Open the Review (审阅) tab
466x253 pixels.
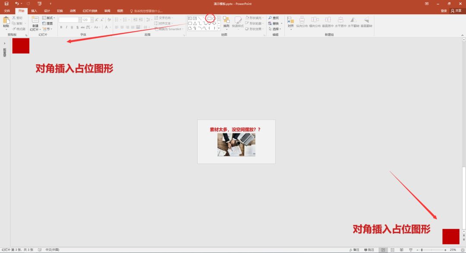coord(107,11)
